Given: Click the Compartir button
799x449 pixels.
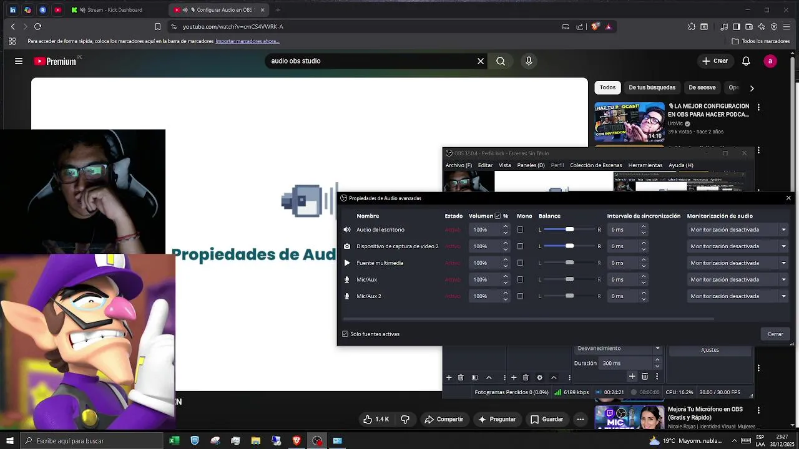Looking at the screenshot, I should tap(444, 419).
